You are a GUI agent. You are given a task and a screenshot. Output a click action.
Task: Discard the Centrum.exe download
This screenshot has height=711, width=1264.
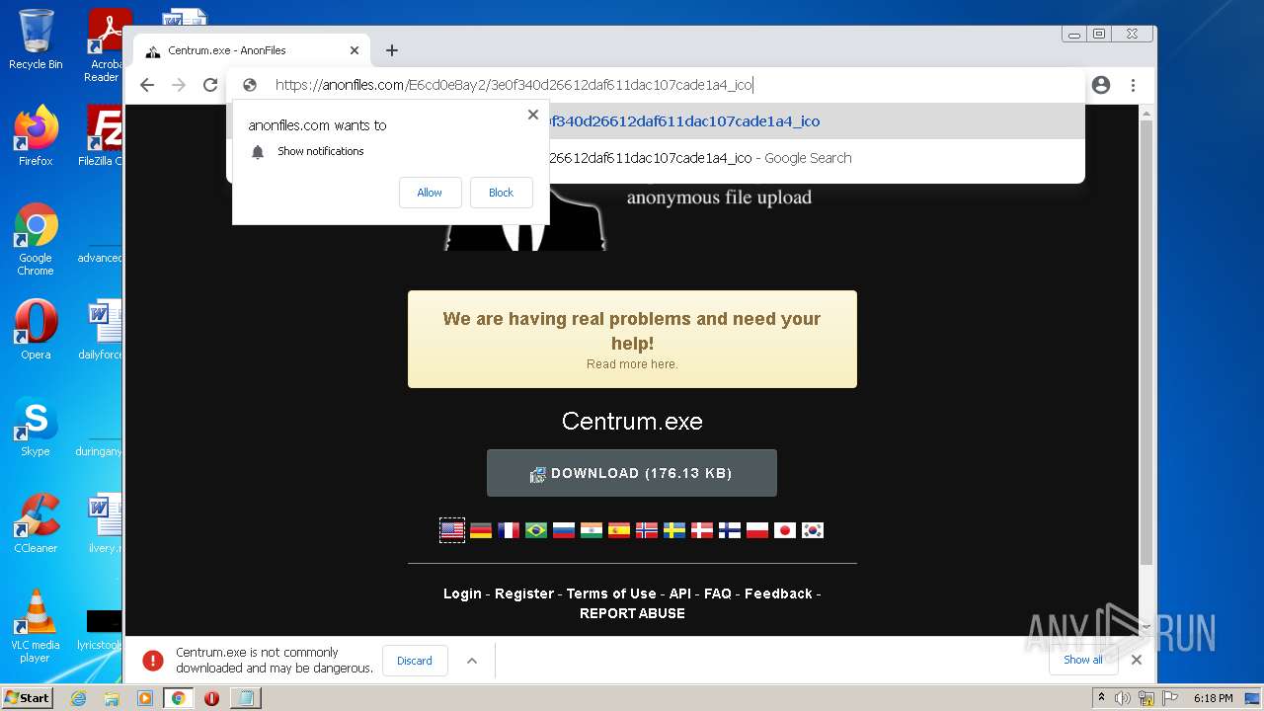(415, 661)
